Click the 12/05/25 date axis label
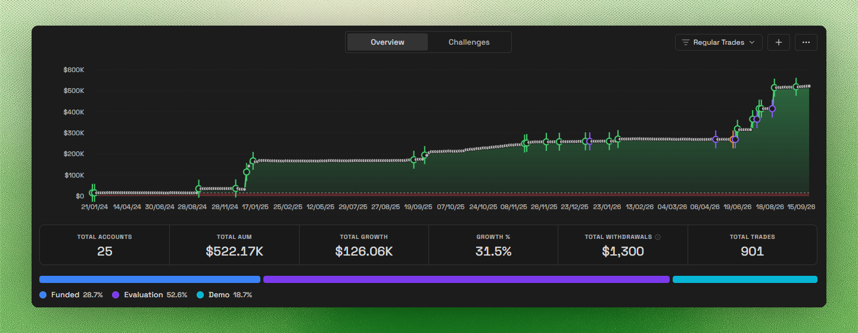The height and width of the screenshot is (333, 858). click(321, 207)
